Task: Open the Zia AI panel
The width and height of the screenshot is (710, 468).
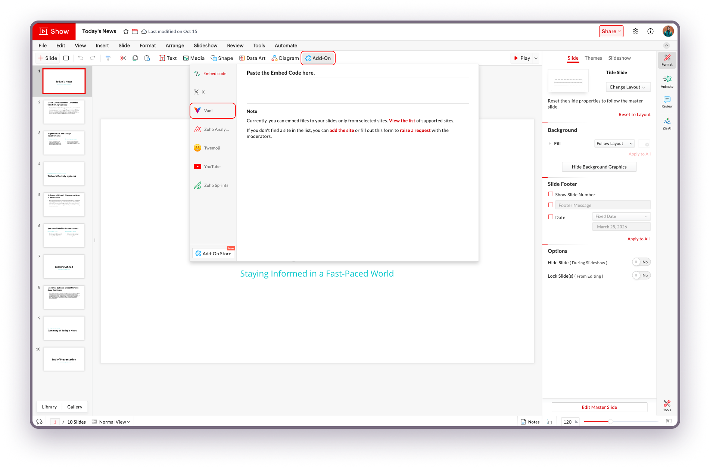Action: click(x=667, y=124)
